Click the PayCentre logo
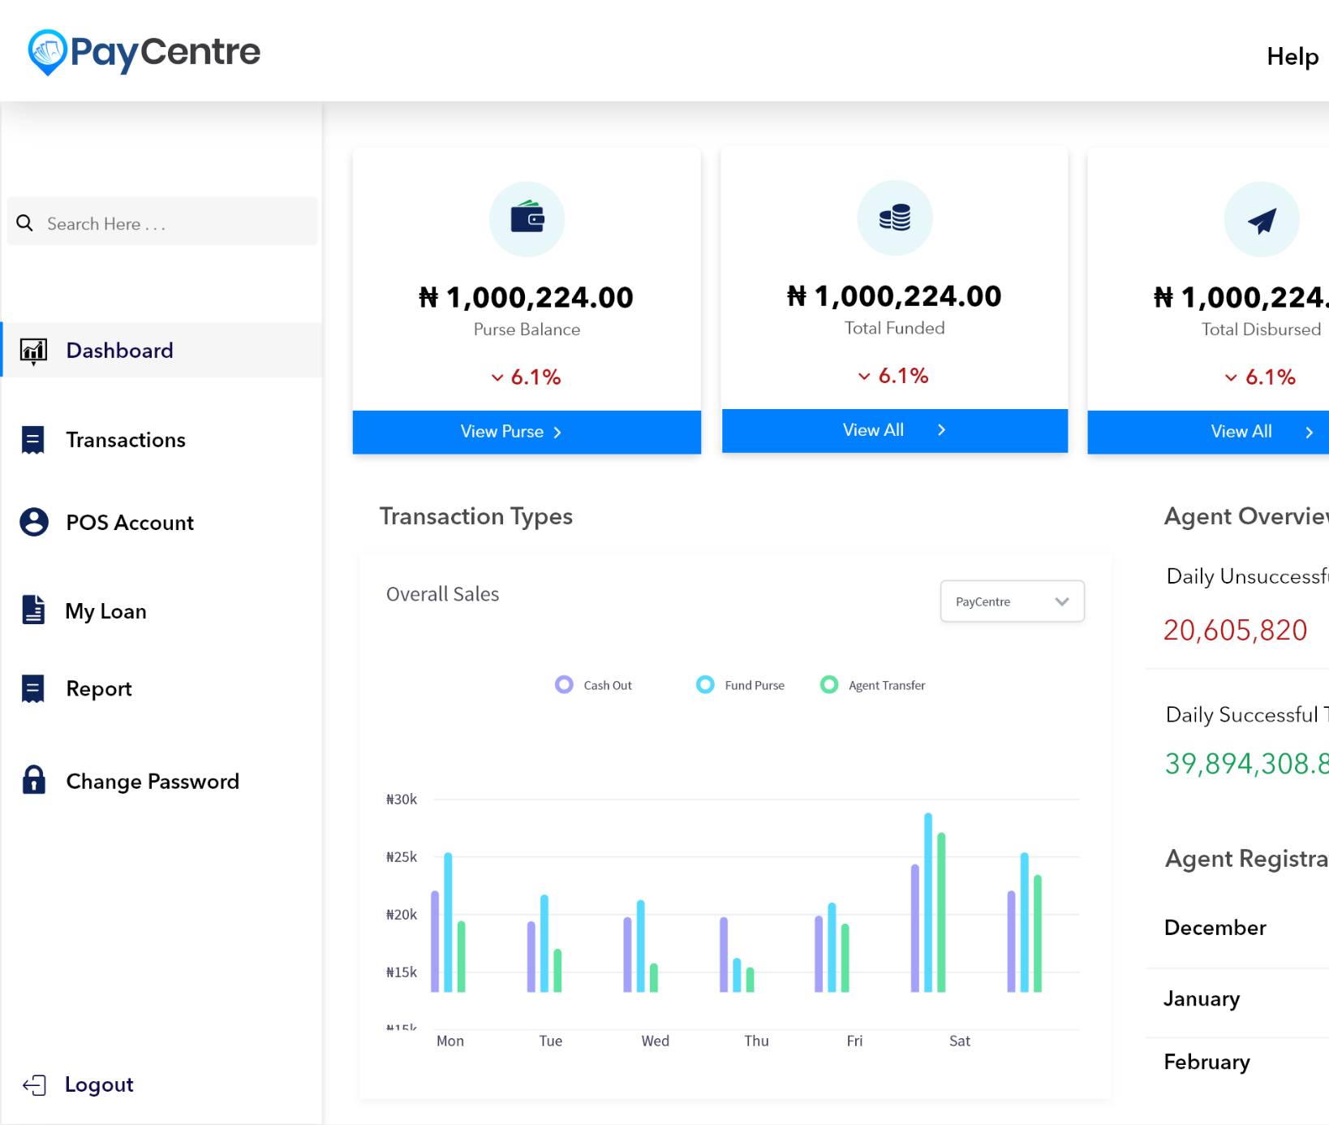This screenshot has height=1125, width=1329. point(144,52)
